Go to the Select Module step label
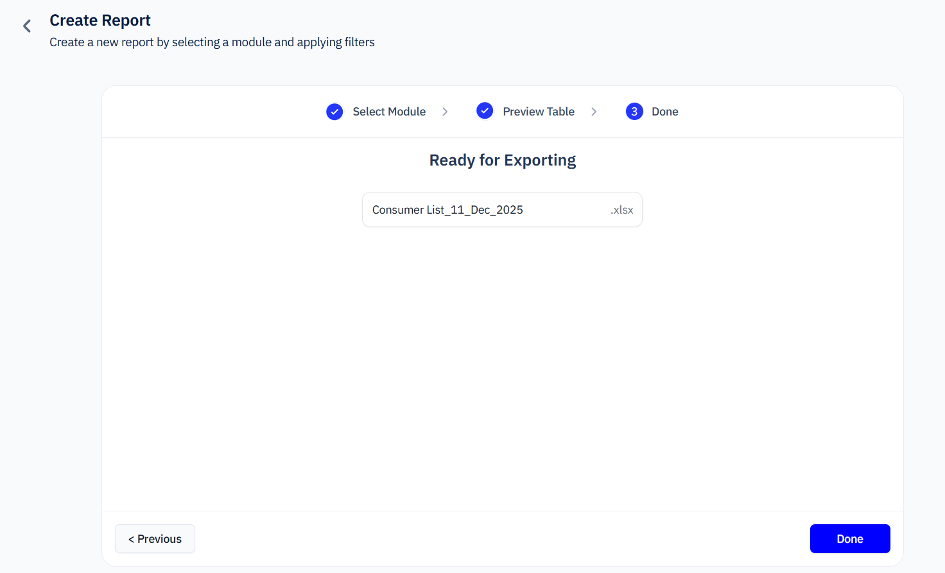The height and width of the screenshot is (573, 945). [389, 112]
